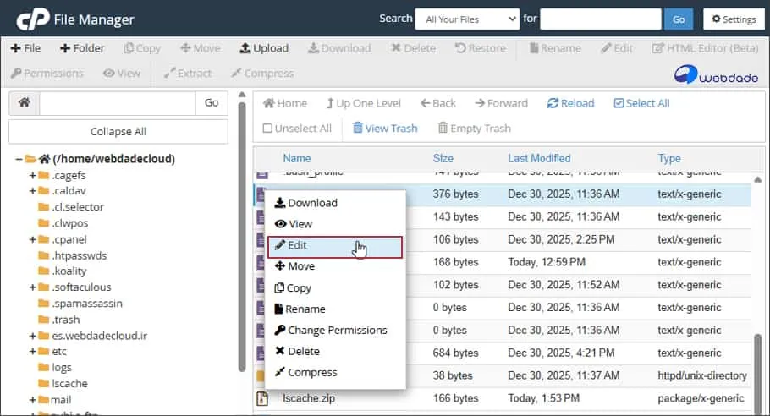
Task: Sort files by Last Modified column
Action: [x=539, y=158]
